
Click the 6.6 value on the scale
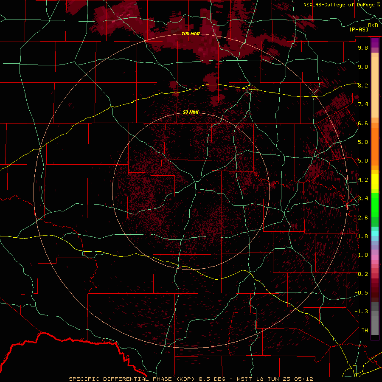pyautogui.click(x=363, y=124)
